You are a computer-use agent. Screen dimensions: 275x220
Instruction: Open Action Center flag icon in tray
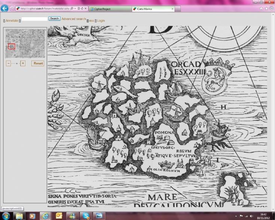pos(241,216)
